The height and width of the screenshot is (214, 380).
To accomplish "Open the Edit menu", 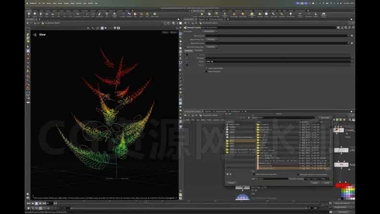I will 44,3.
